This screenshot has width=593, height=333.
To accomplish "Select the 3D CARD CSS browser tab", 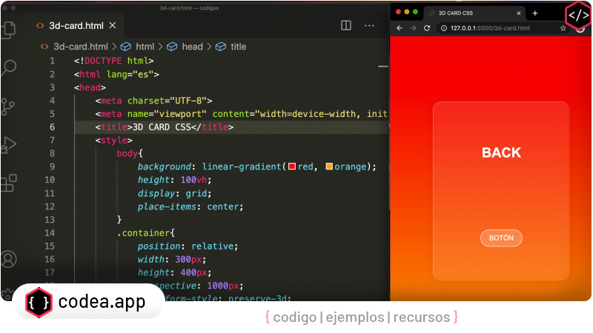I will (x=467, y=13).
